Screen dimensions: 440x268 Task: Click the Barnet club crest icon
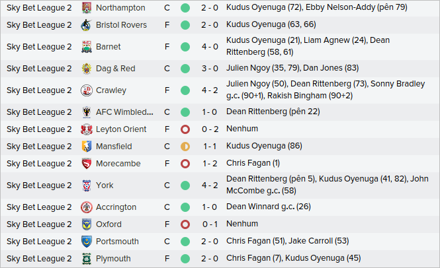tap(87, 47)
